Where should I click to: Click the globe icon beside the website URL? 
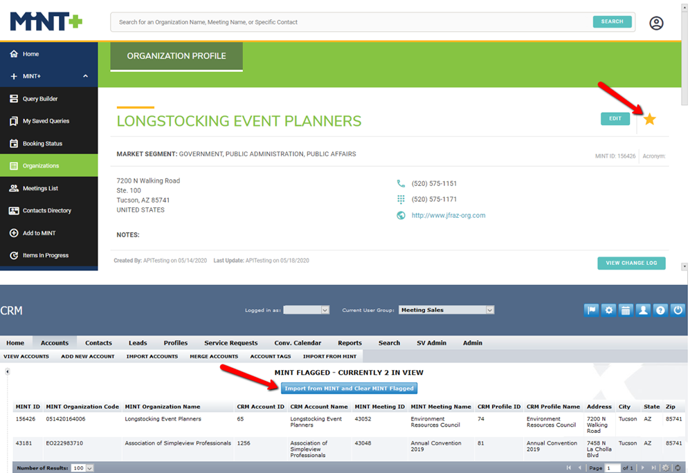(x=401, y=215)
